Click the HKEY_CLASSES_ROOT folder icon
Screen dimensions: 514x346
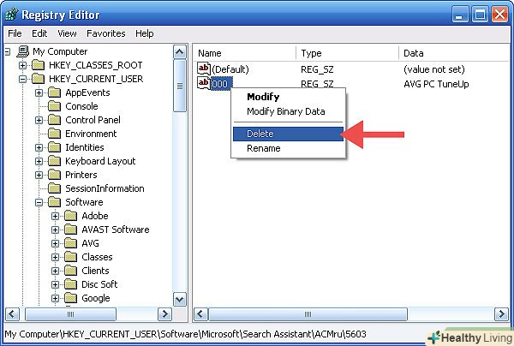[x=39, y=65]
